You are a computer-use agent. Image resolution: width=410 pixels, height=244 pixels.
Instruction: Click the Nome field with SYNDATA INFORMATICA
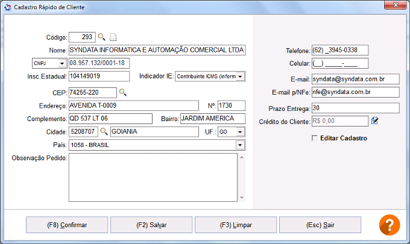pos(157,50)
